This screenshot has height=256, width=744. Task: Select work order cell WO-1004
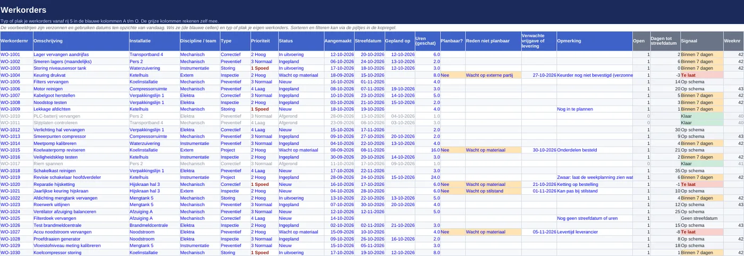click(x=16, y=75)
